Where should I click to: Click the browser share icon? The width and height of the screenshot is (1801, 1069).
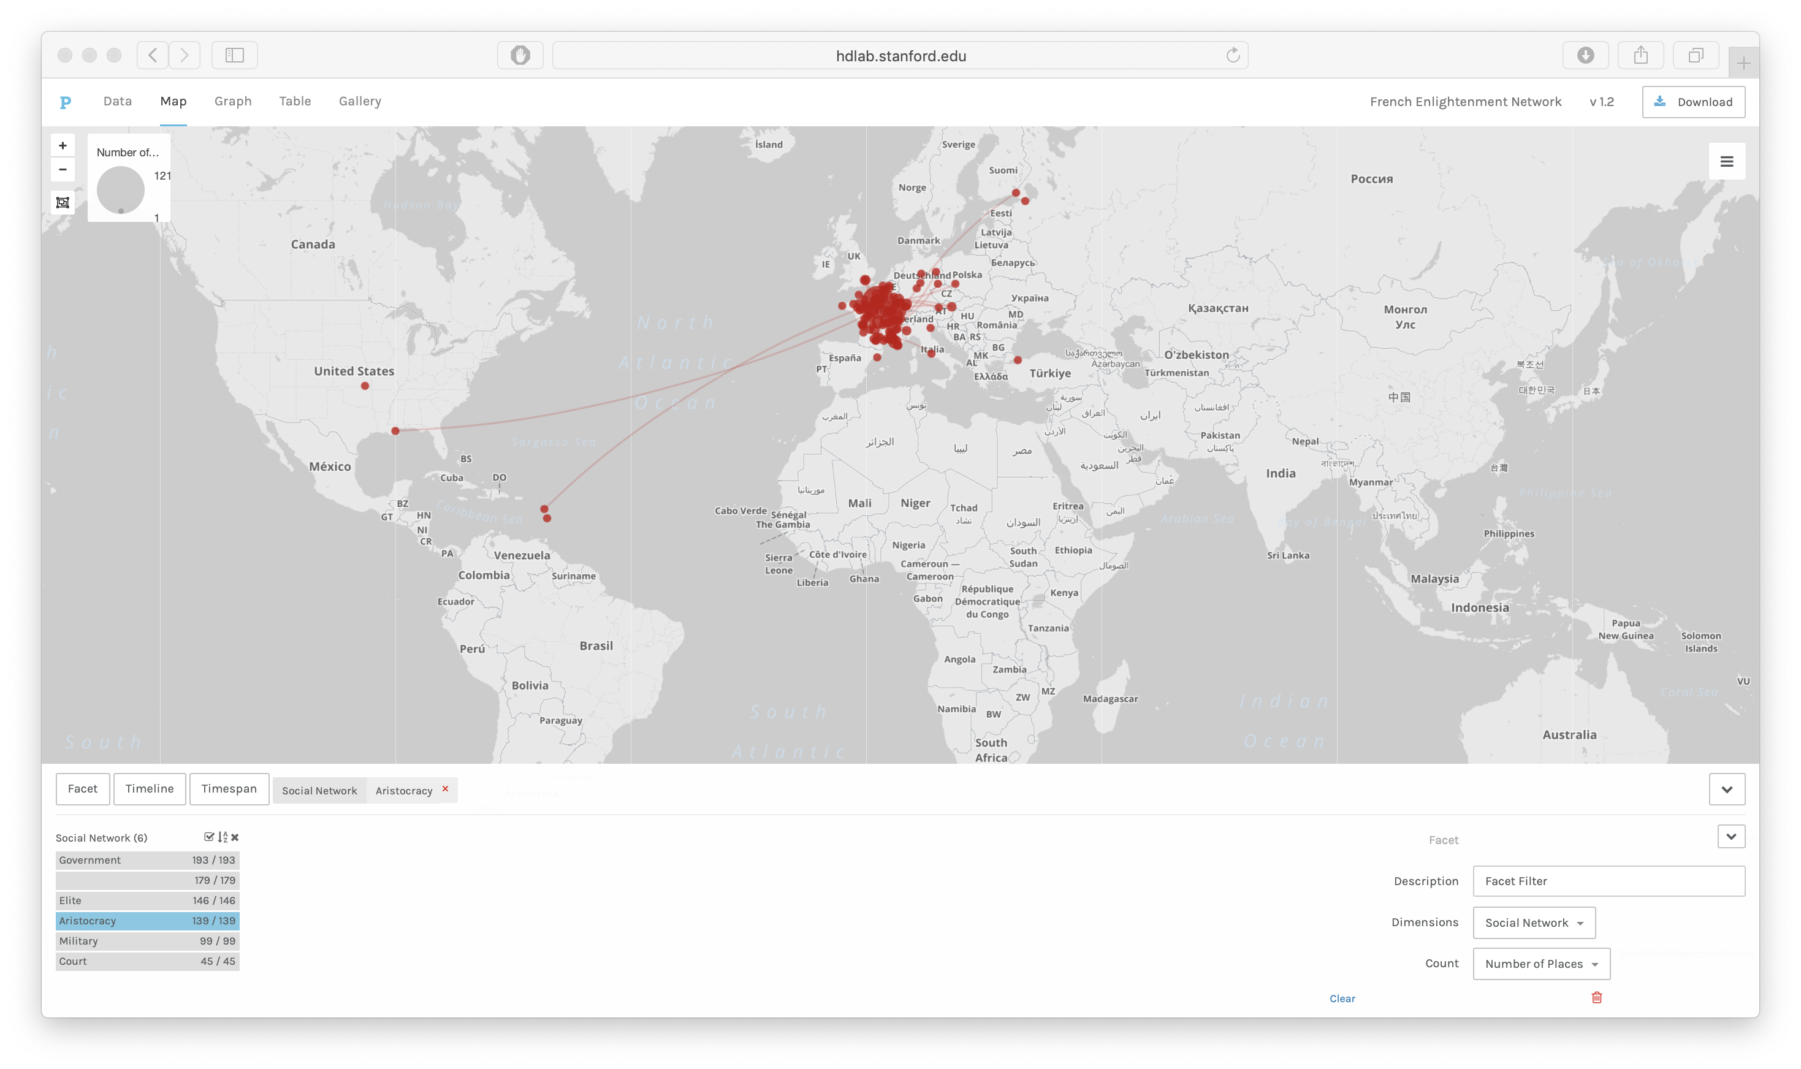click(1641, 55)
